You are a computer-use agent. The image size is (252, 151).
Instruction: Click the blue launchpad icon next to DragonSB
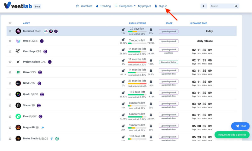pos(43,128)
